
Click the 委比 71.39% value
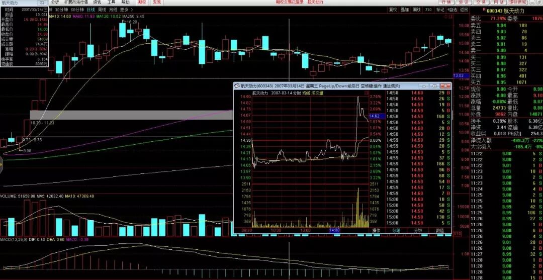(x=498, y=19)
